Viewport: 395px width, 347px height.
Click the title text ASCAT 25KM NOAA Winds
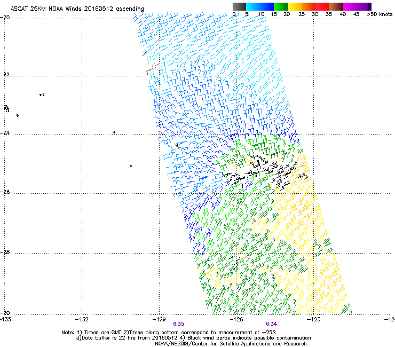[46, 9]
